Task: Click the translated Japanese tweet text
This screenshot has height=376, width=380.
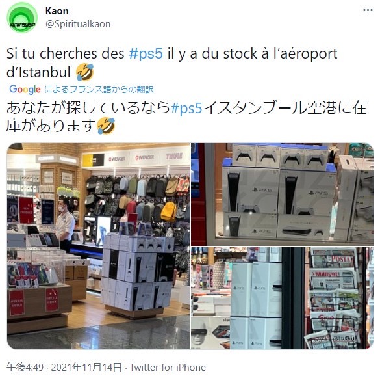Action: point(186,118)
